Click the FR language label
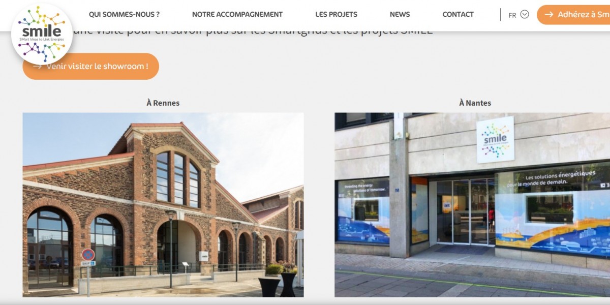The height and width of the screenshot is (305, 610). (x=512, y=15)
